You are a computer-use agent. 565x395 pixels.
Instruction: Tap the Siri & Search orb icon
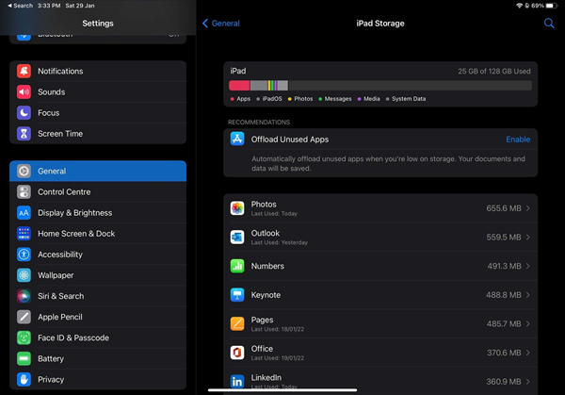(24, 296)
